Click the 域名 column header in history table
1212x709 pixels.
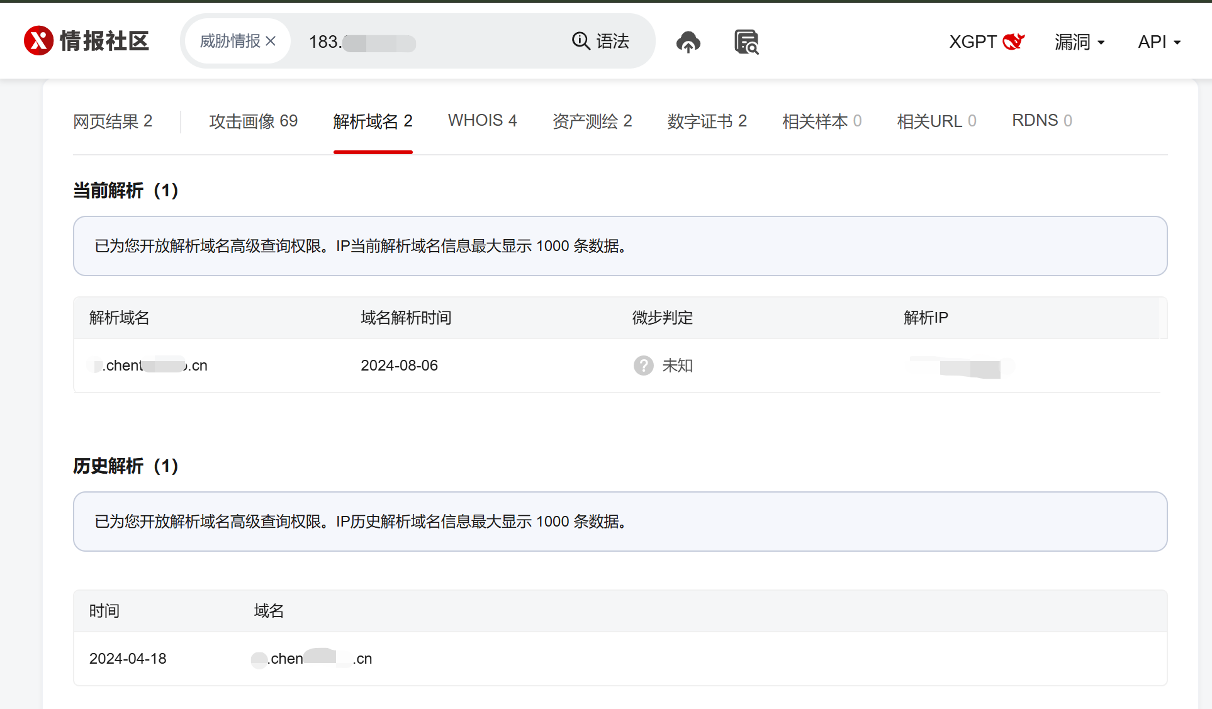(269, 611)
